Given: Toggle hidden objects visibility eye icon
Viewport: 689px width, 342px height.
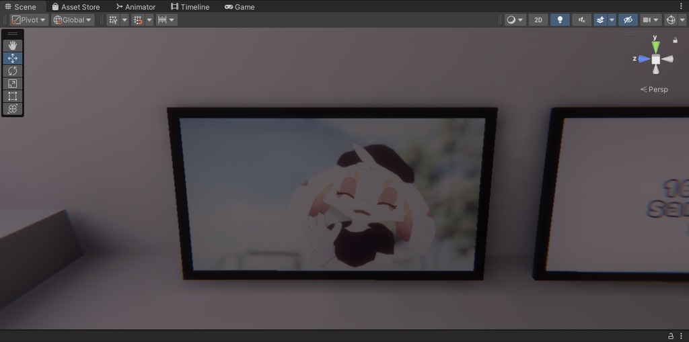Looking at the screenshot, I should 628,19.
